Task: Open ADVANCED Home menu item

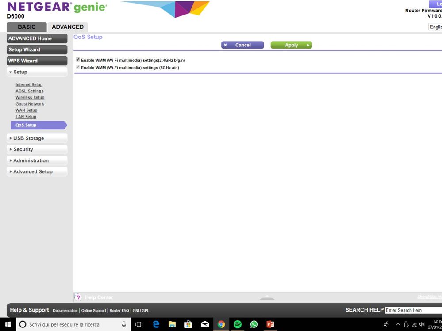Action: (37, 38)
